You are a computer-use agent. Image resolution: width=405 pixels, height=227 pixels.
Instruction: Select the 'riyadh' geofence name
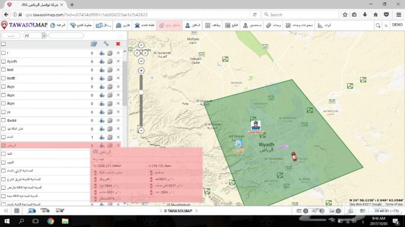click(x=12, y=62)
